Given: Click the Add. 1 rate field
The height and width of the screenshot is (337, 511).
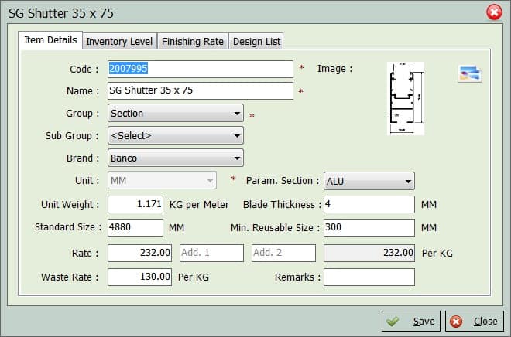Looking at the screenshot, I should 211,253.
